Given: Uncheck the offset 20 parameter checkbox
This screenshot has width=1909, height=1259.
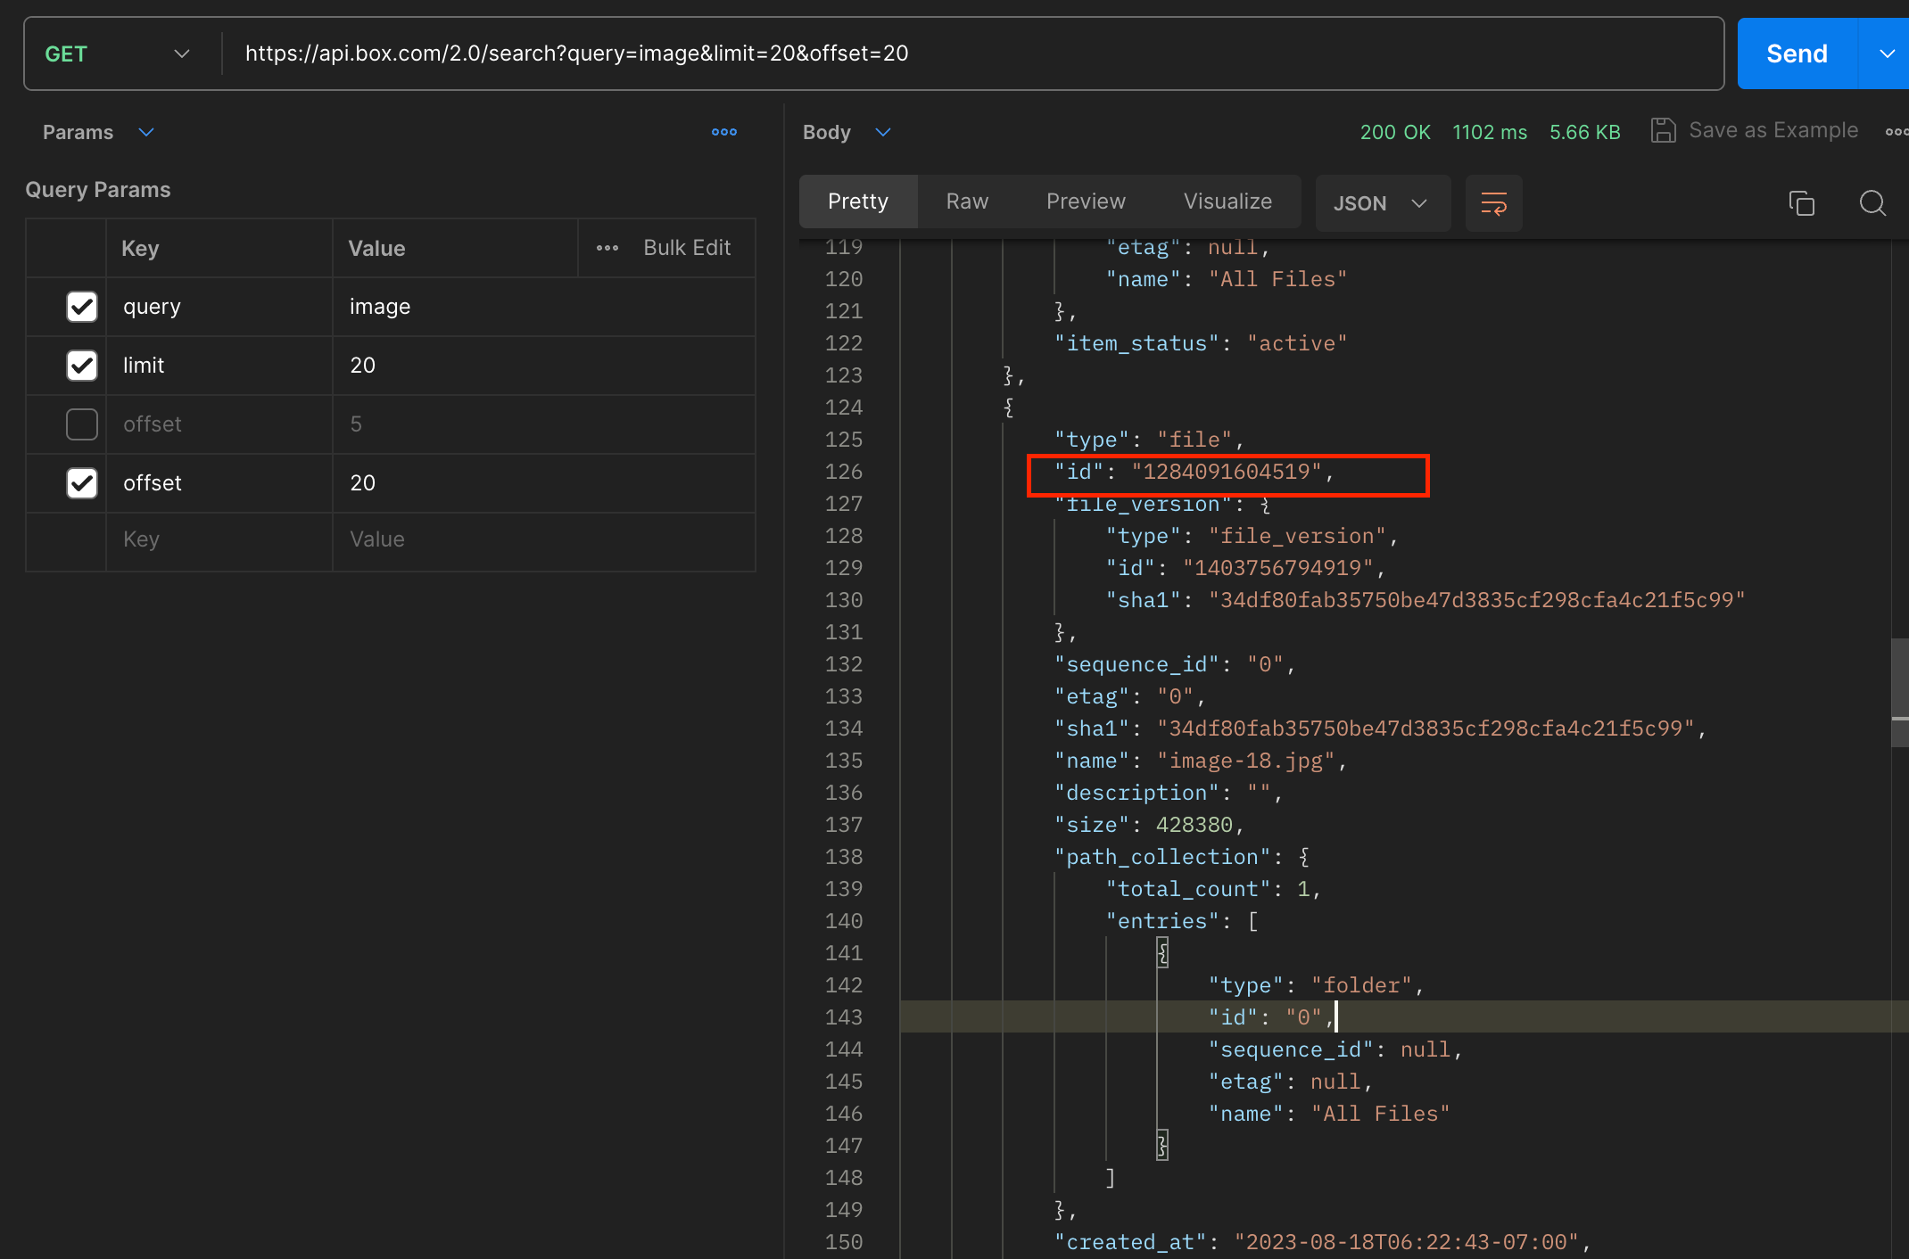Looking at the screenshot, I should [x=82, y=483].
